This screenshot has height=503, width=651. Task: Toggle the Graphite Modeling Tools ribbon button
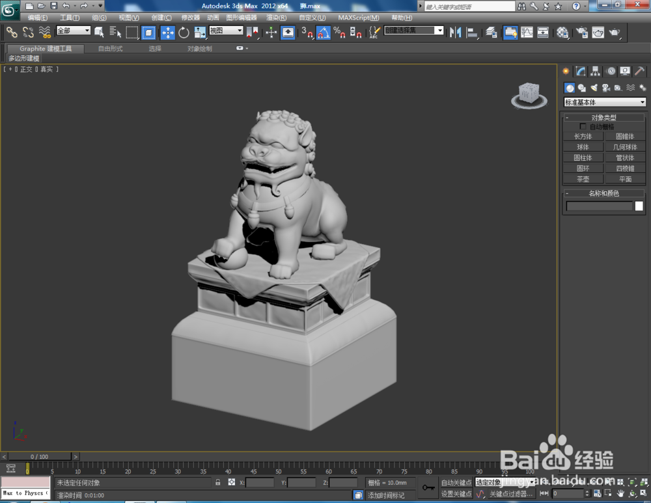coord(510,32)
